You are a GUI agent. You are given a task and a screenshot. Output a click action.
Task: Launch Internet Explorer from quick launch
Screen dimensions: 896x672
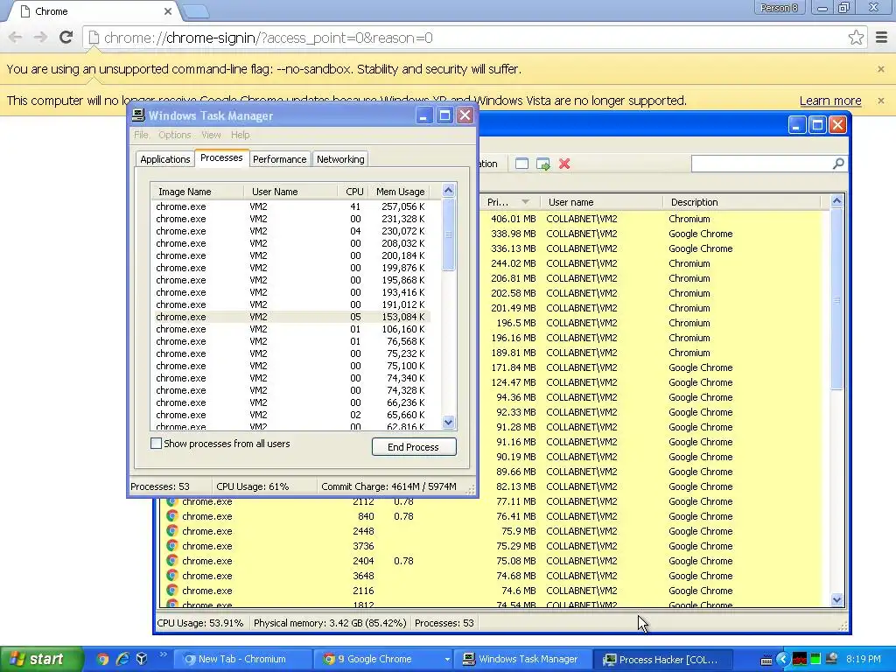click(122, 659)
